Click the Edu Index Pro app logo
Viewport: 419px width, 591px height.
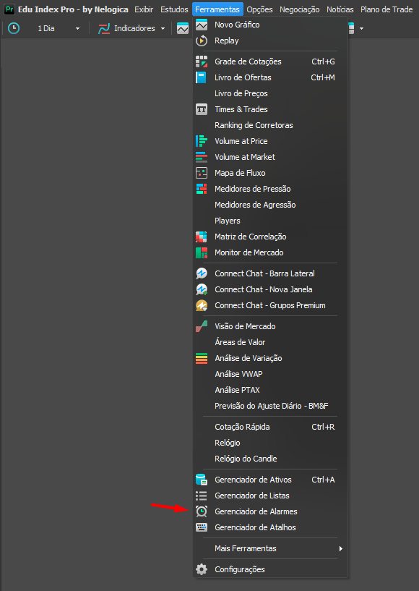(9, 9)
